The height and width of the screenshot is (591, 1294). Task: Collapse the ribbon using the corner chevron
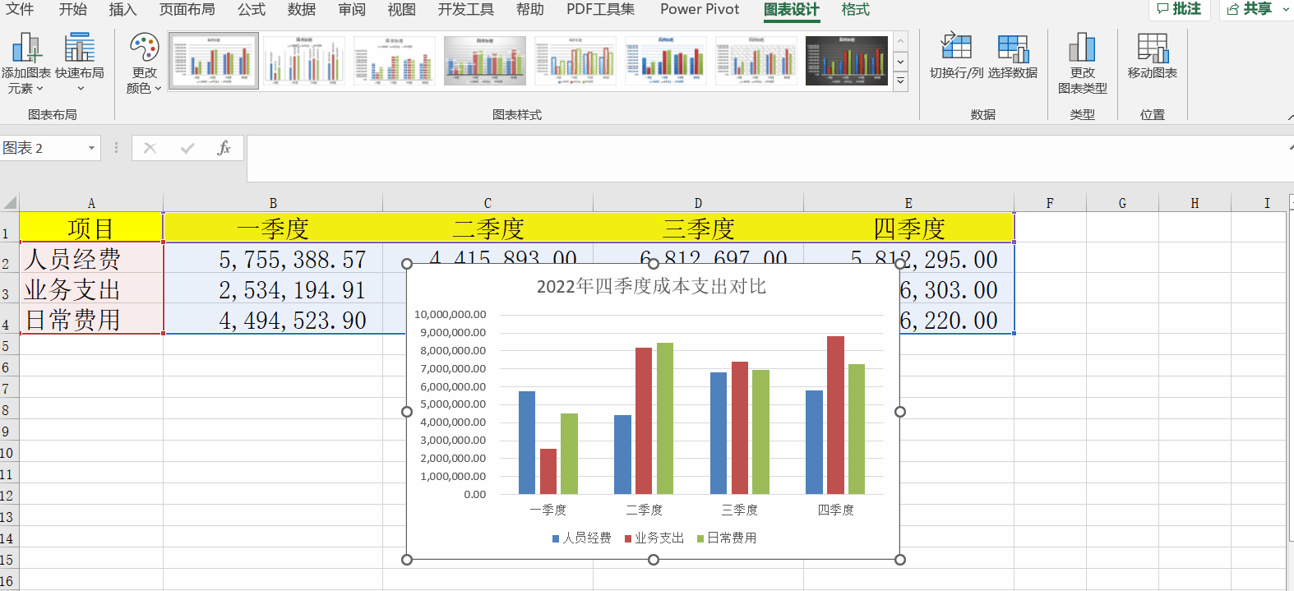pyautogui.click(x=1290, y=118)
